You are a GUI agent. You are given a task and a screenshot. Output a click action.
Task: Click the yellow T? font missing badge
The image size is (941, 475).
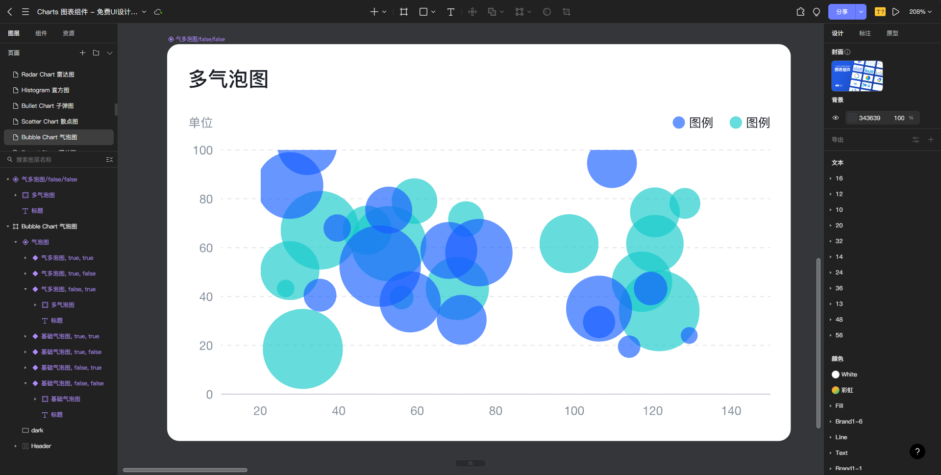point(880,12)
